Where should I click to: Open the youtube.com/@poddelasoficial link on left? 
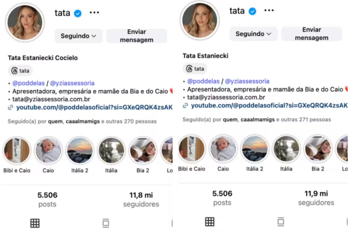click(94, 108)
